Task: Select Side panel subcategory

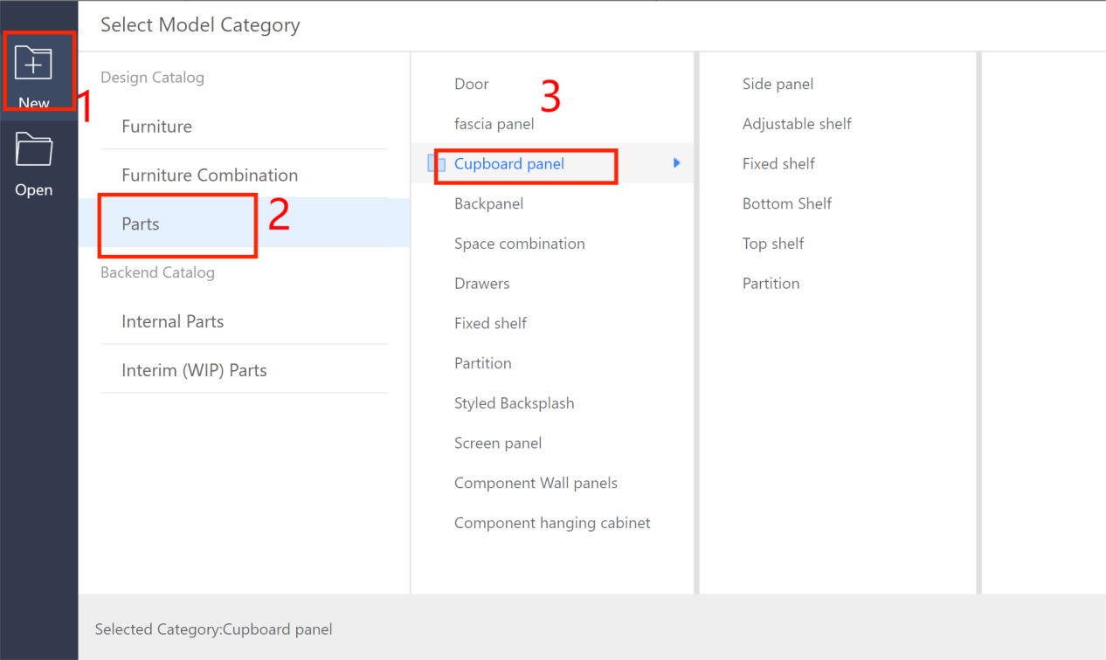Action: pos(778,85)
